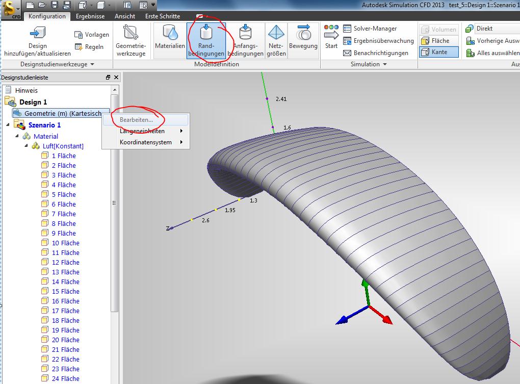Viewport: 520px width, 384px height.
Task: Select the Netzgrößen mesh tool
Action: (276, 41)
